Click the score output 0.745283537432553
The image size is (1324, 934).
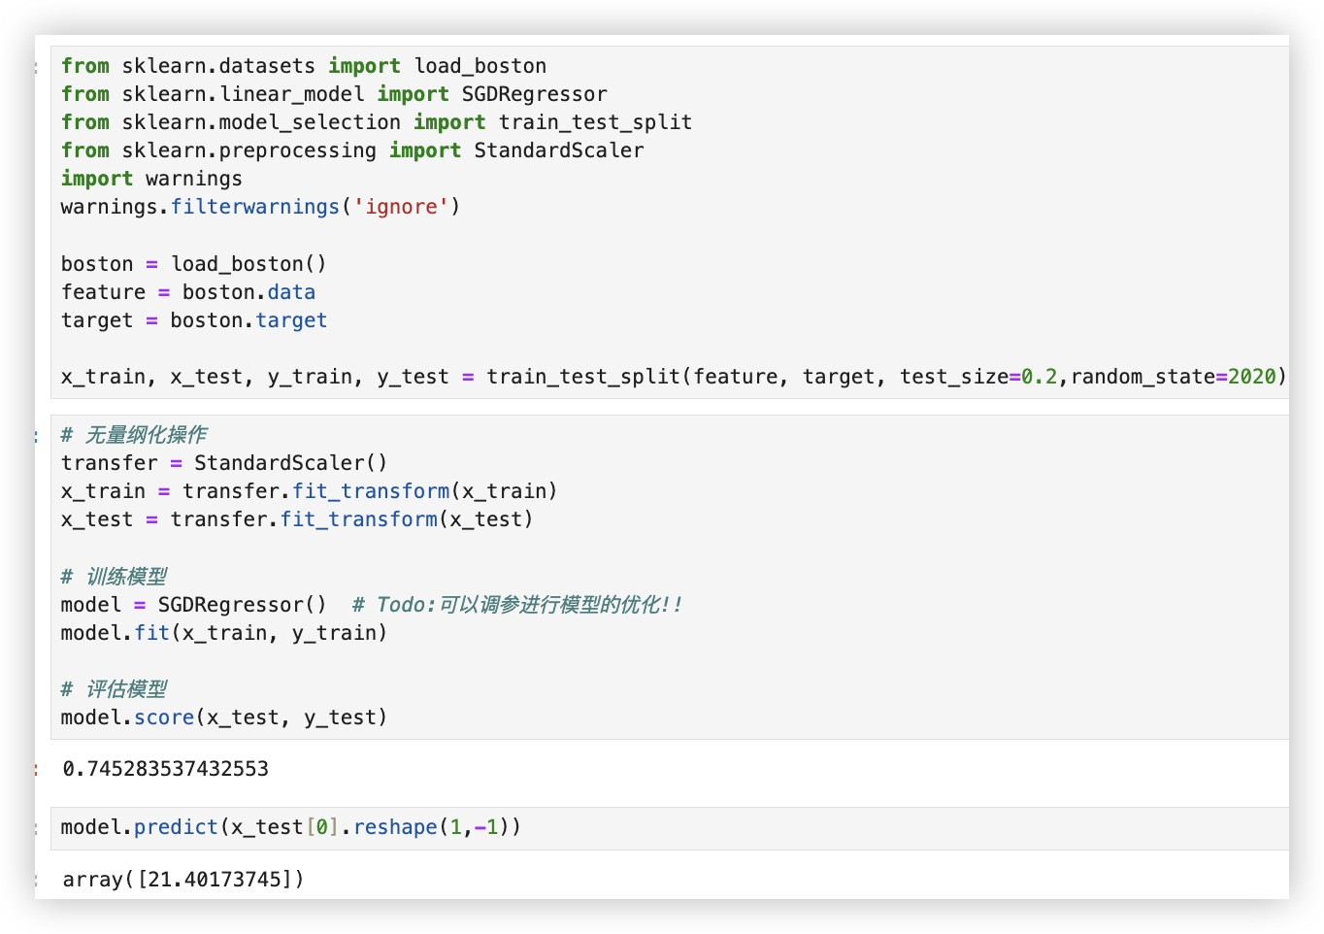[x=165, y=769]
